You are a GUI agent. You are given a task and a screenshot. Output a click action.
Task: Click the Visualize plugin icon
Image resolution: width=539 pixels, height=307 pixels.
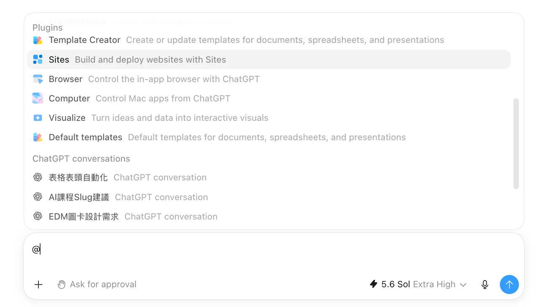pos(38,118)
